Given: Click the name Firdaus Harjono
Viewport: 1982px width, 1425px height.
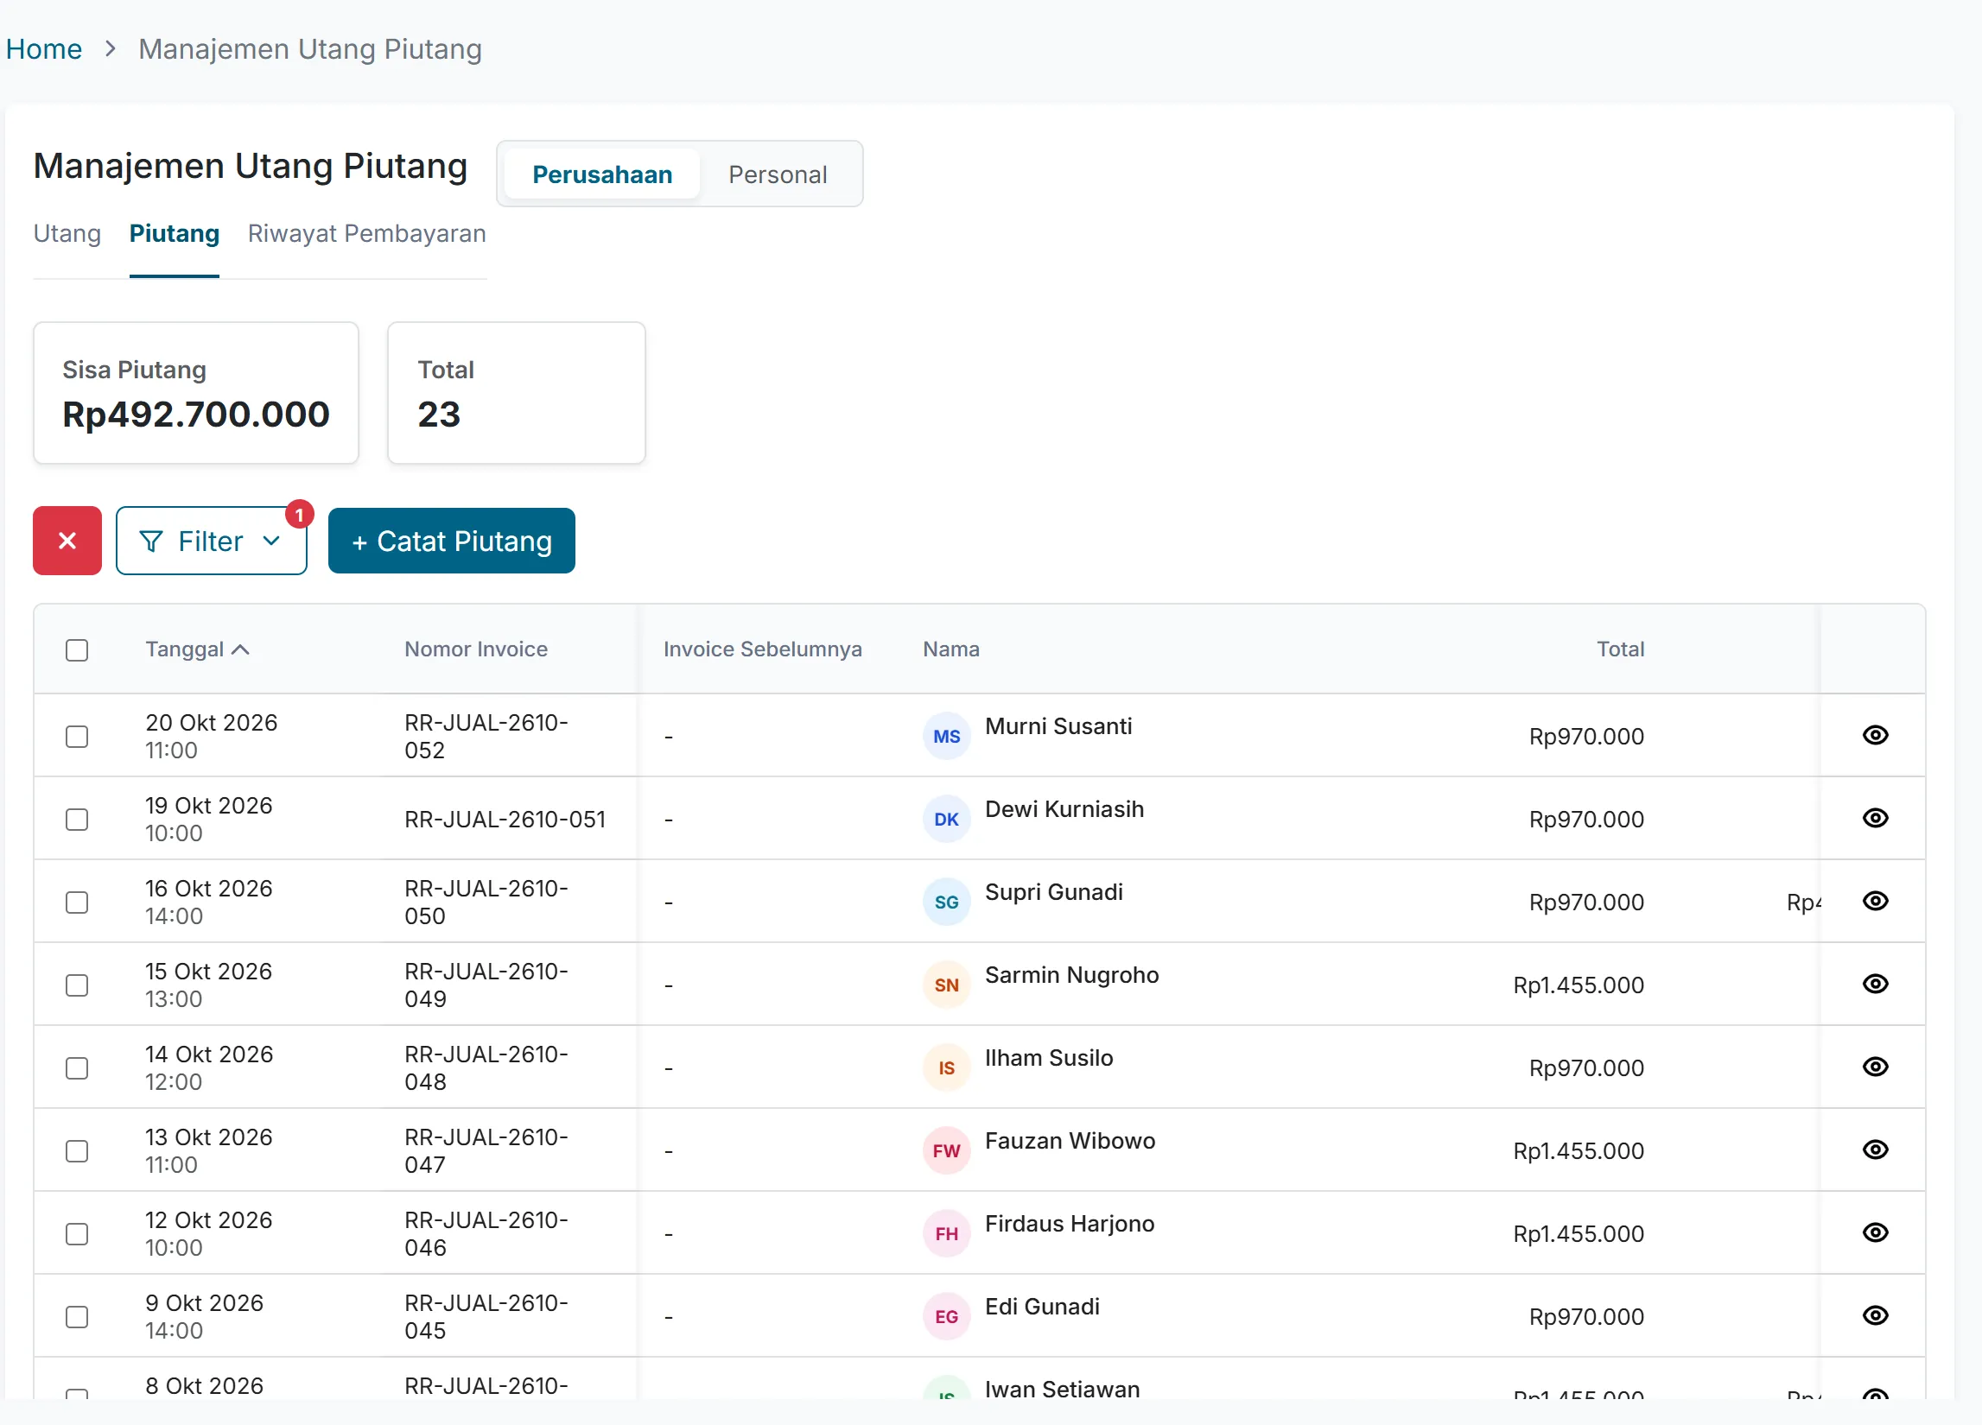Looking at the screenshot, I should 1070,1224.
